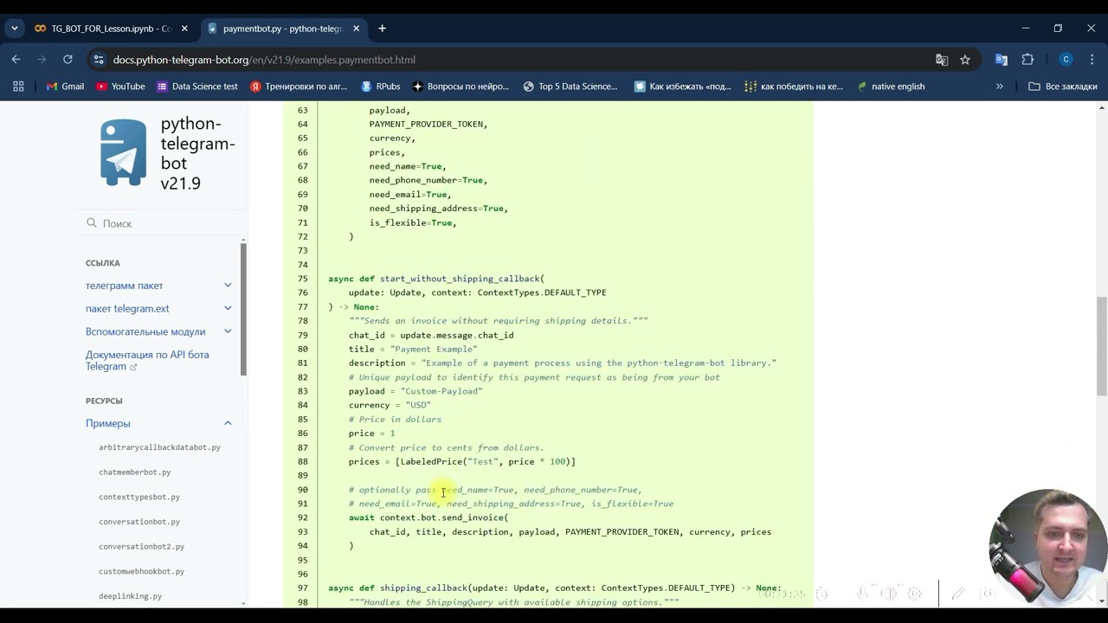The width and height of the screenshot is (1108, 623).
Task: Open the RPubs bookmark
Action: (x=381, y=87)
